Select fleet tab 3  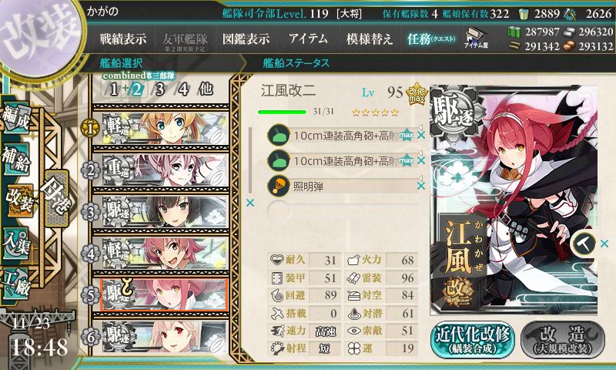point(159,89)
